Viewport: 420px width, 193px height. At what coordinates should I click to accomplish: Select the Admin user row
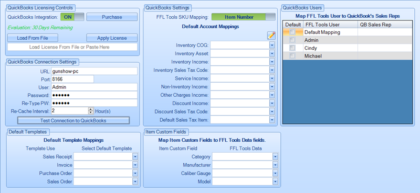coord(348,40)
